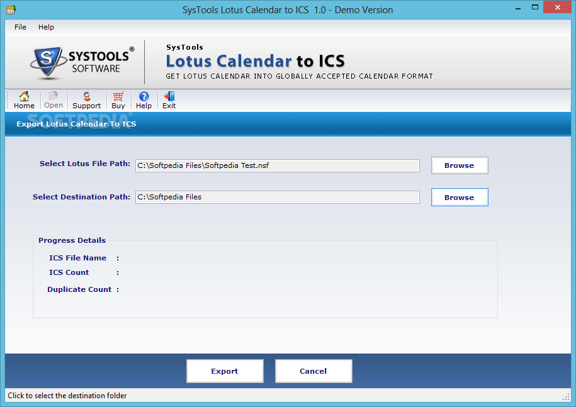Click the Cancel button
The width and height of the screenshot is (576, 407).
313,371
